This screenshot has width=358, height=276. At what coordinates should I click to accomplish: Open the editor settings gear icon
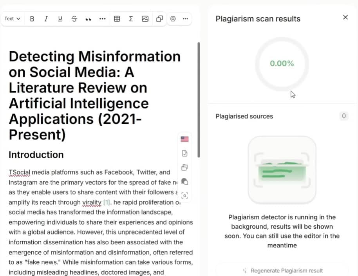(173, 18)
